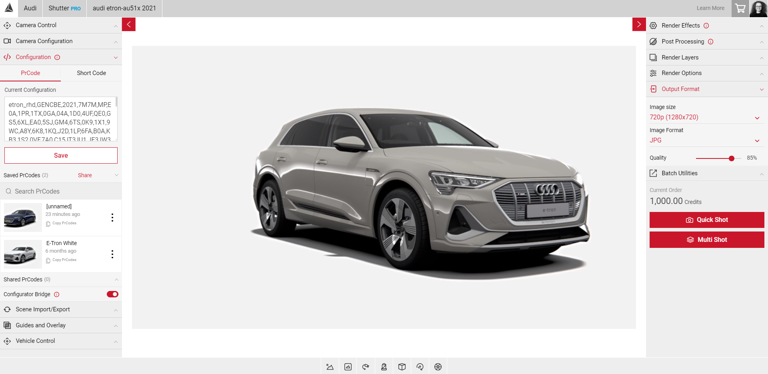Expand the Camera Configuration section
Viewport: 768px width, 374px height.
click(x=61, y=41)
